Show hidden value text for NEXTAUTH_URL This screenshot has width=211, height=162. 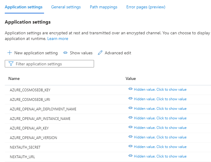click(160, 156)
